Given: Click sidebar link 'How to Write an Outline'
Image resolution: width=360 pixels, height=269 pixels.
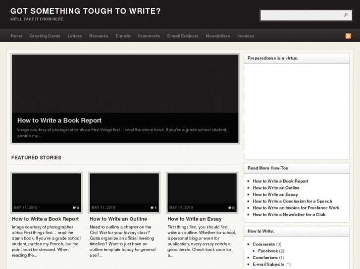Looking at the screenshot, I should [276, 188].
